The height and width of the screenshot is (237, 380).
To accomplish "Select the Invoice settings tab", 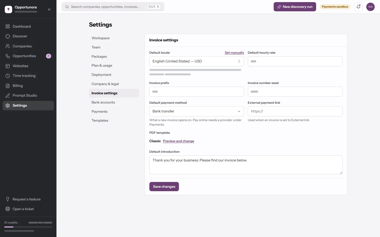I will pyautogui.click(x=114, y=93).
